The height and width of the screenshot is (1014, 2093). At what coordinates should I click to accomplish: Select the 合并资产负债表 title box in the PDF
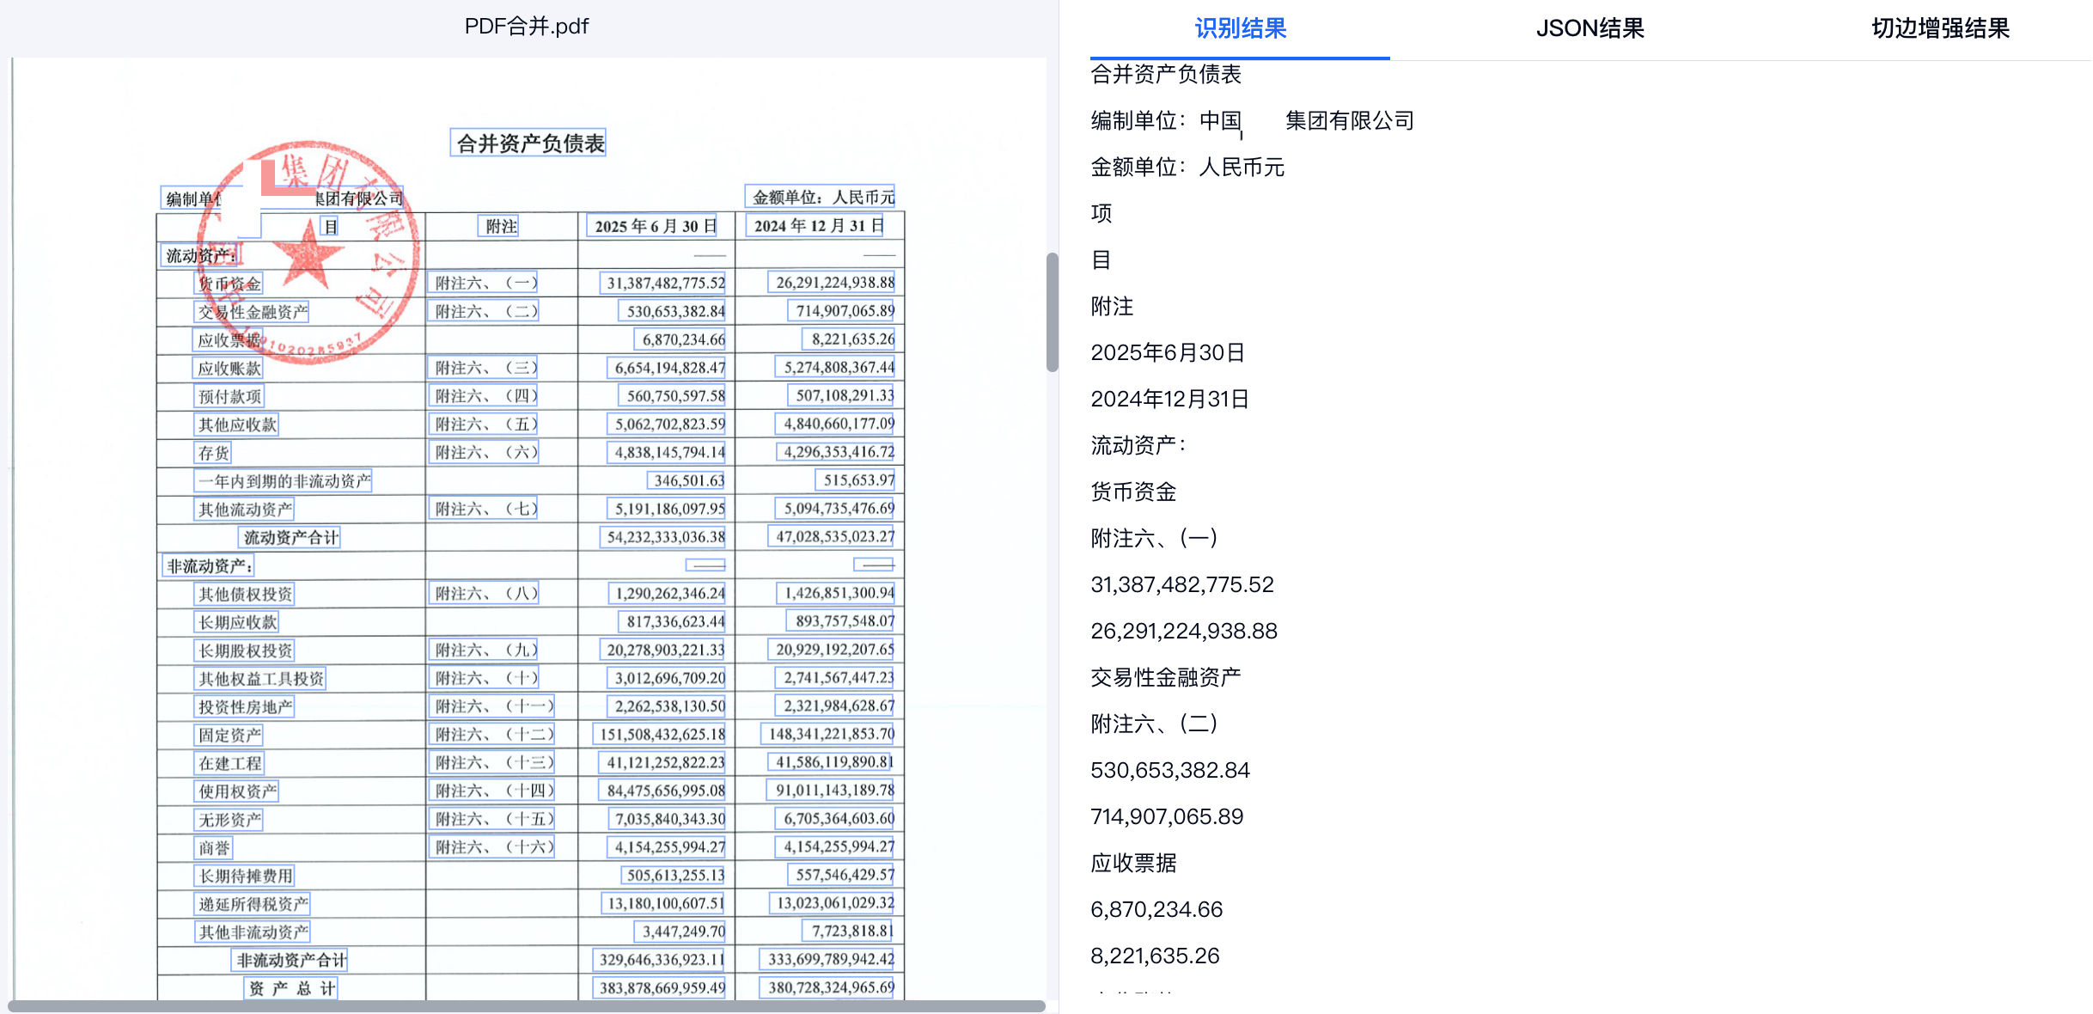pos(529,143)
